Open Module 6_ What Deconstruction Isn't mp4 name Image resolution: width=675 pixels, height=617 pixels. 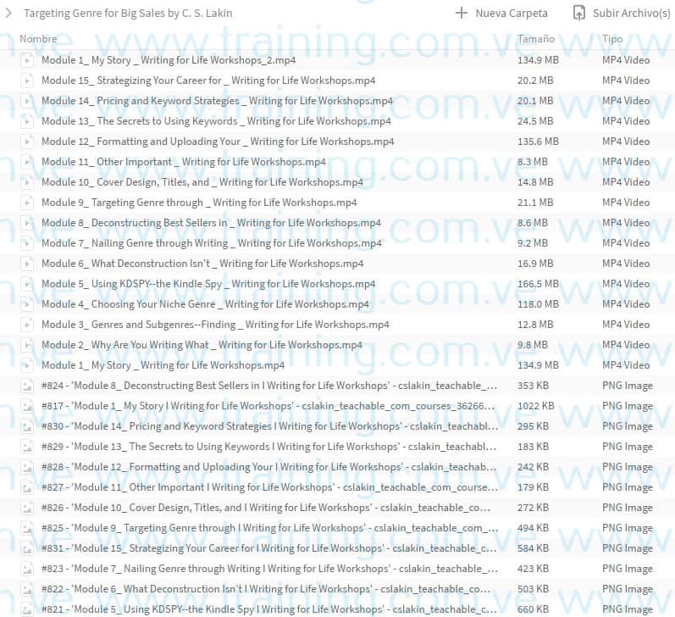pyautogui.click(x=202, y=264)
